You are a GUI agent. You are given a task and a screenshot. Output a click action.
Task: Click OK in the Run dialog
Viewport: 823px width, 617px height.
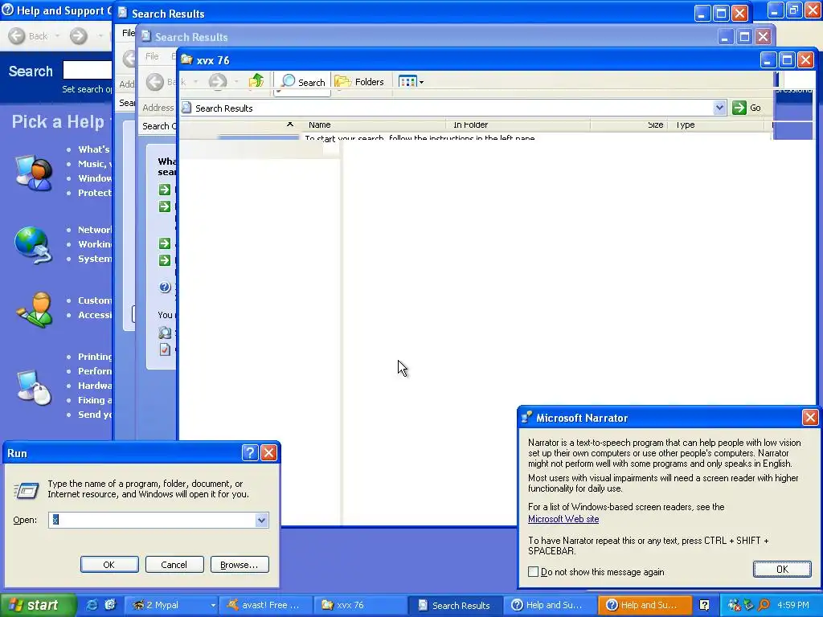[109, 565]
